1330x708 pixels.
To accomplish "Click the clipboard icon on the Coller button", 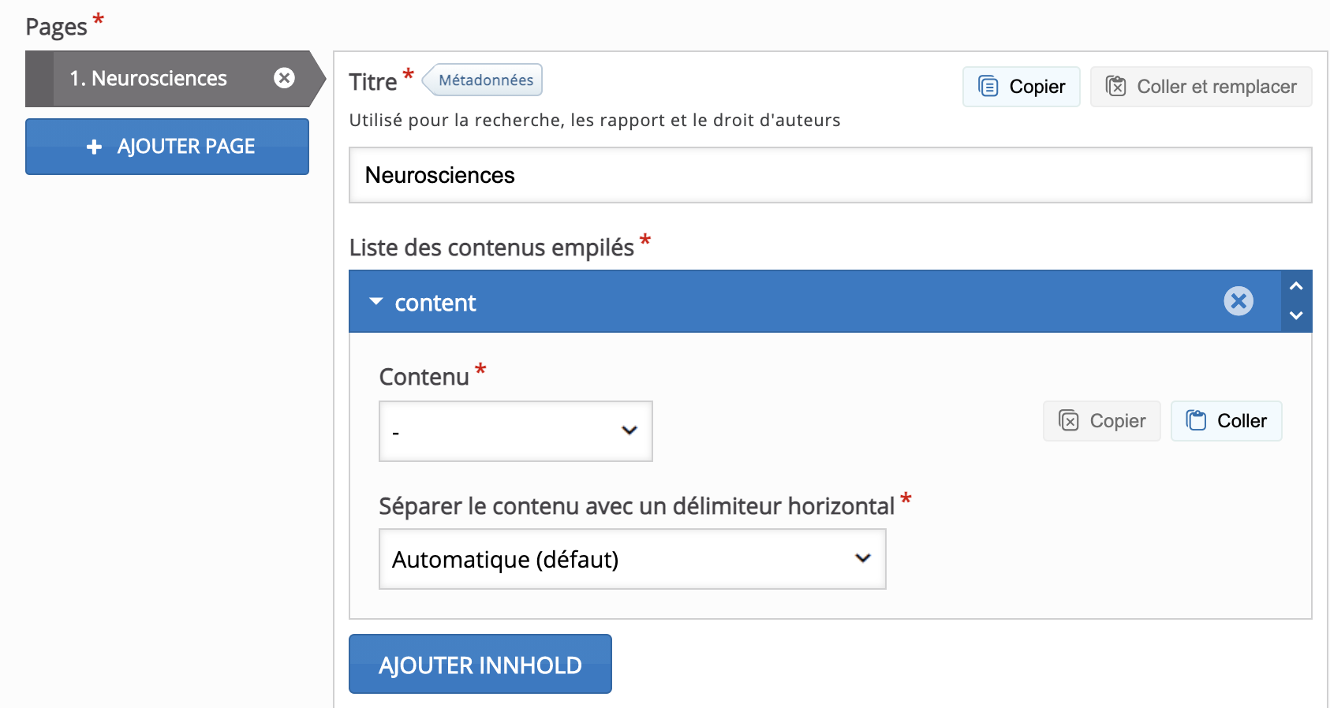I will pos(1196,420).
